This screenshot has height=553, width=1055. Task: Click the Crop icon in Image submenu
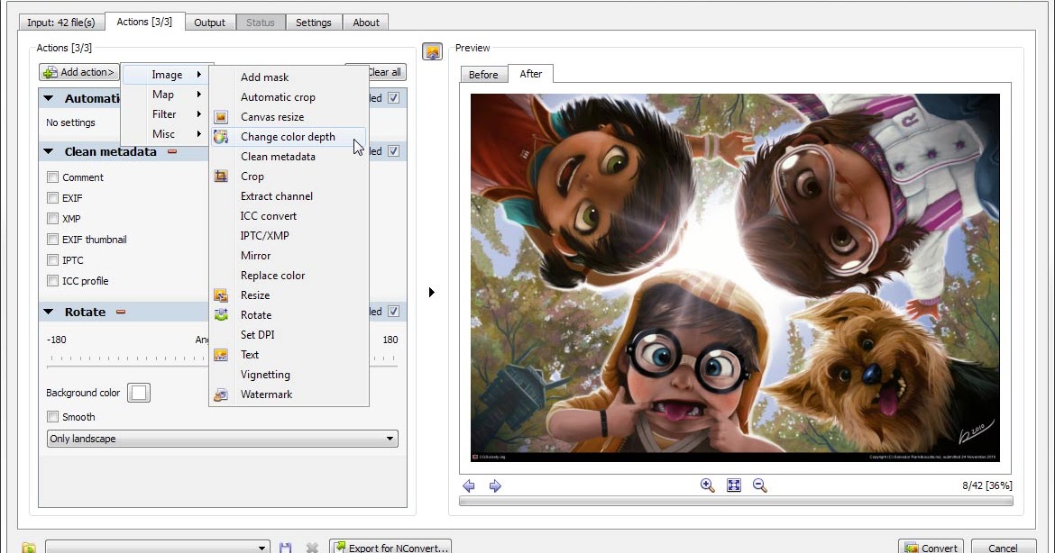221,177
